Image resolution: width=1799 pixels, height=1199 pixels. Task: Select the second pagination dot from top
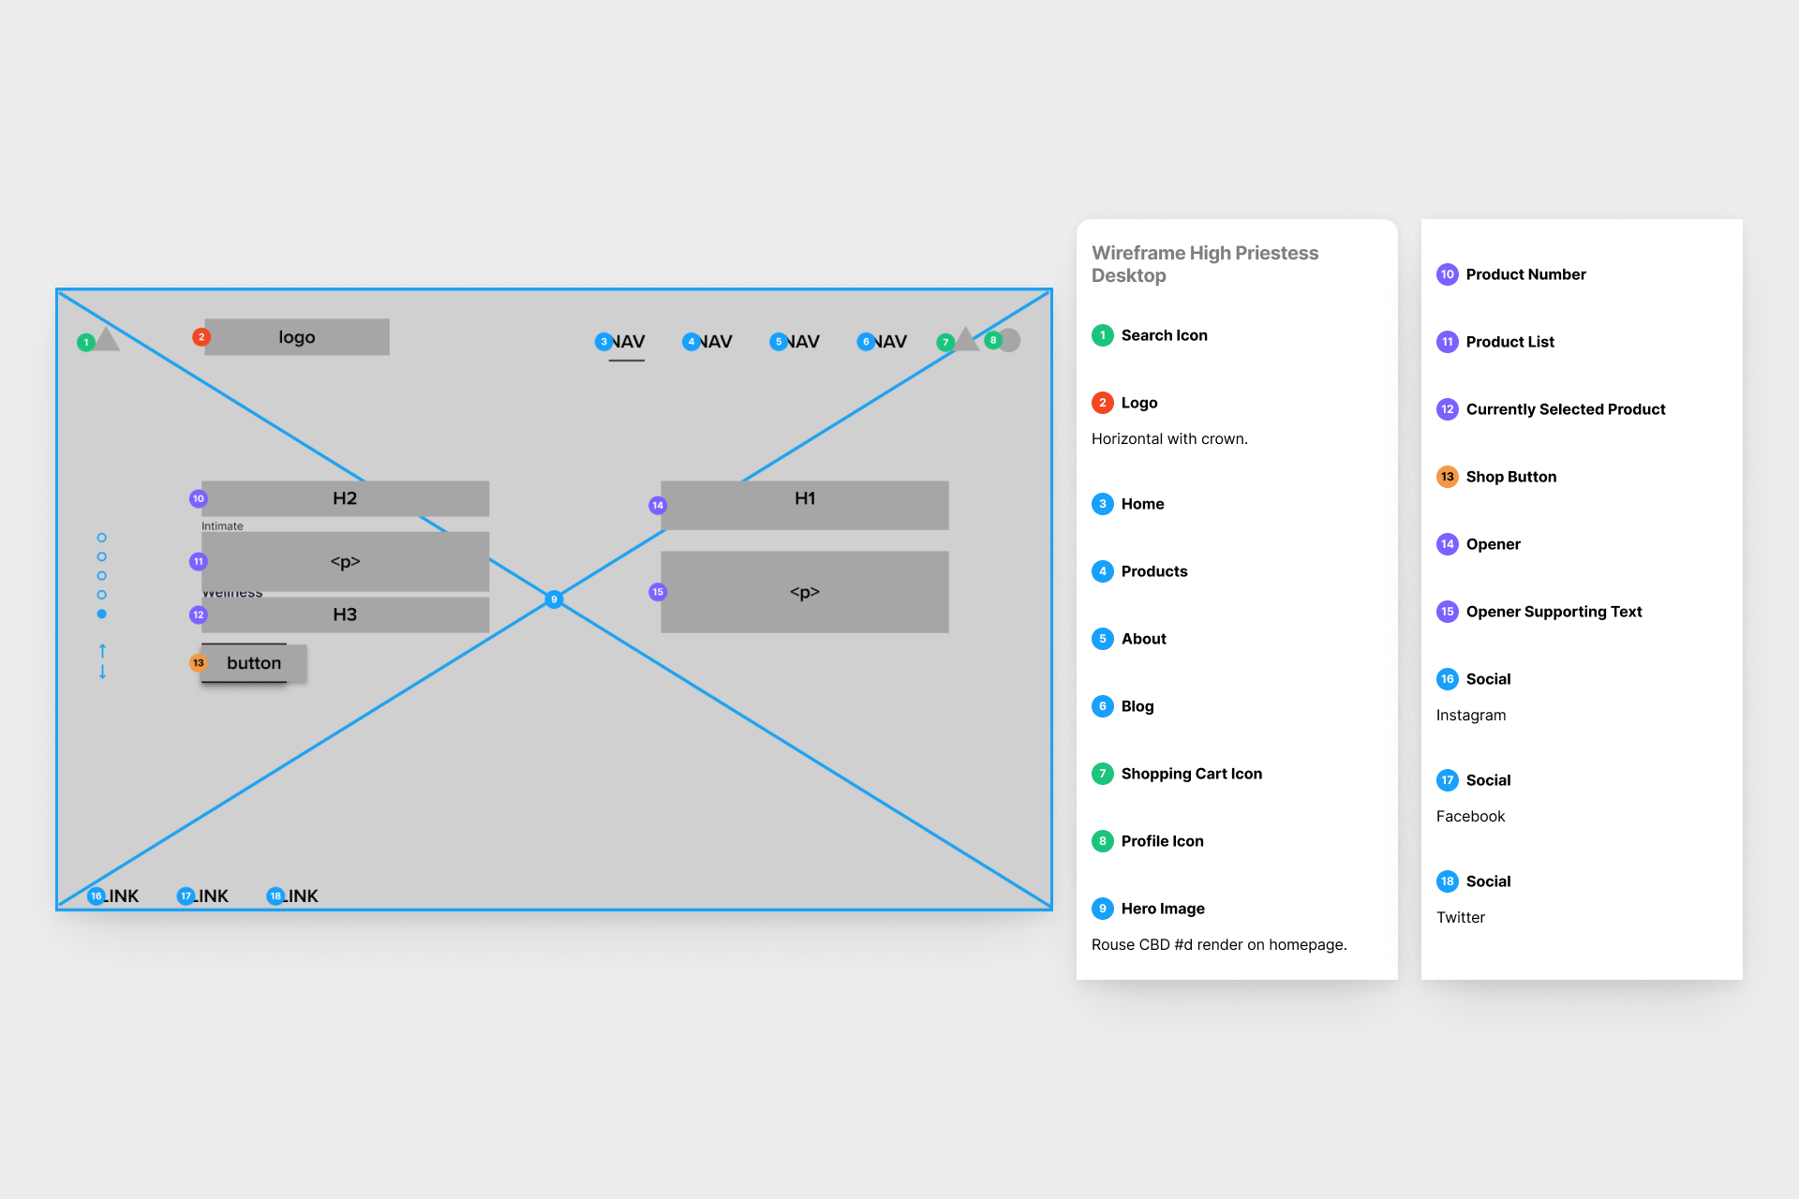coord(102,556)
